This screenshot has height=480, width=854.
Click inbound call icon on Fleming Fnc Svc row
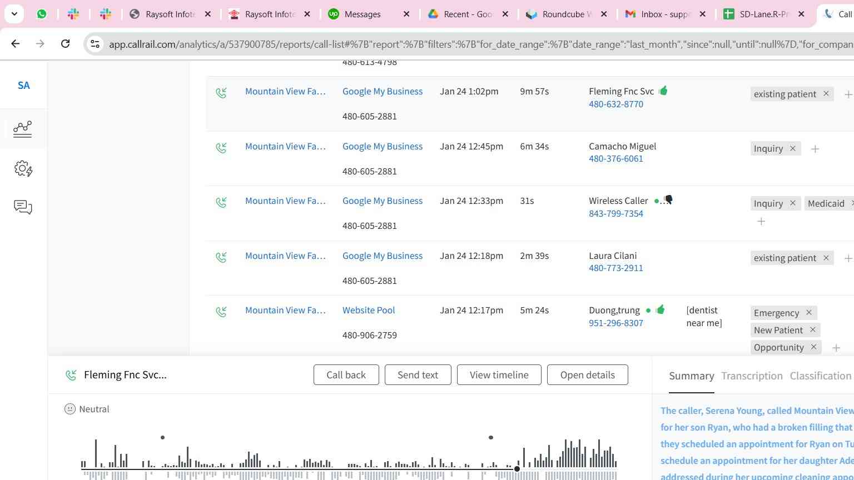tap(221, 93)
